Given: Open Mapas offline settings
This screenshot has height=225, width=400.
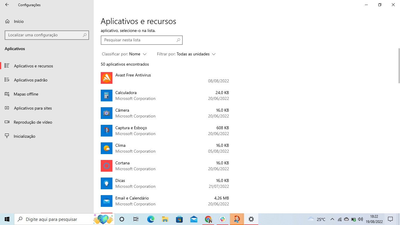Looking at the screenshot, I should coord(26,94).
